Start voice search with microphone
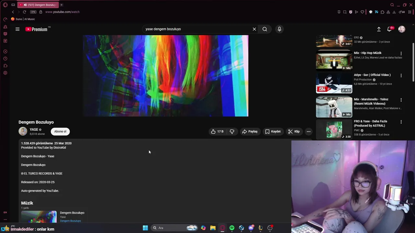The image size is (415, 233). [x=279, y=29]
